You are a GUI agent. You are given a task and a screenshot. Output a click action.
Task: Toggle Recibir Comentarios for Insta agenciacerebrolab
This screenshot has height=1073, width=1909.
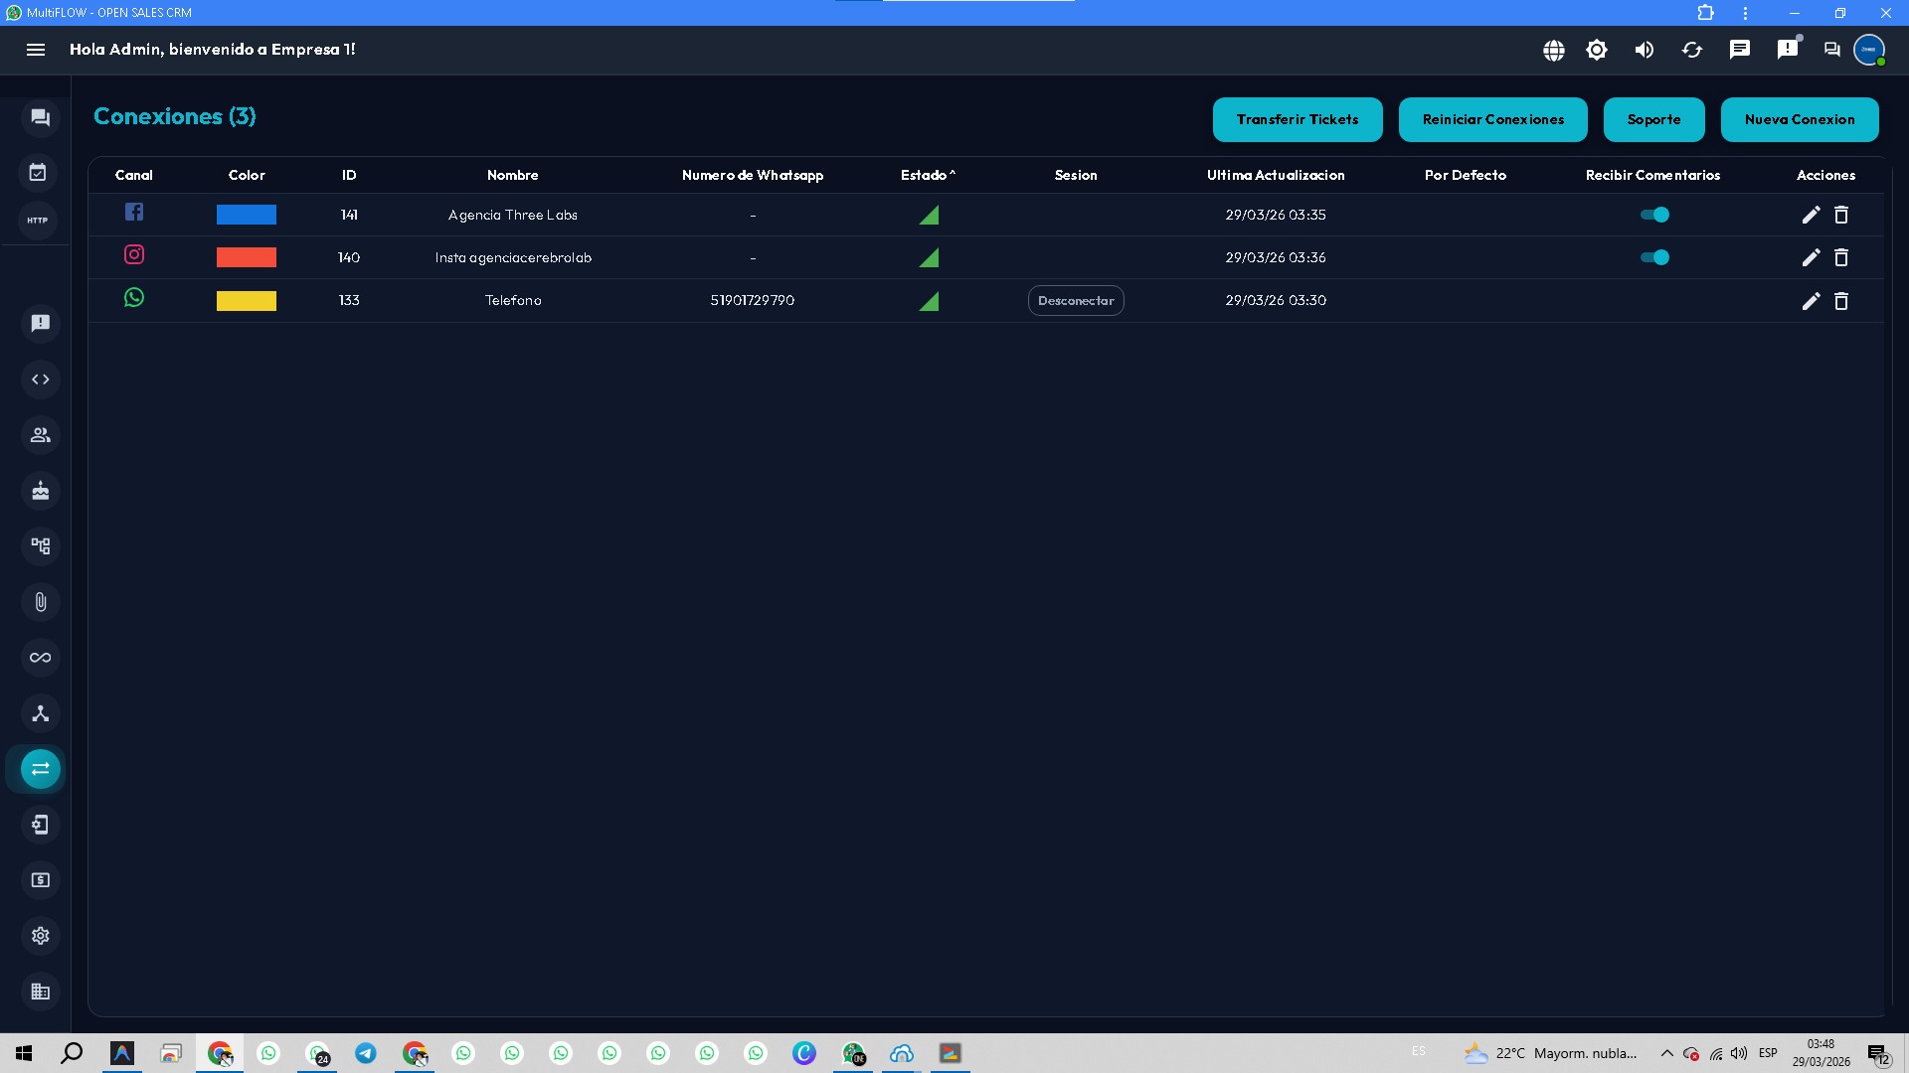[x=1654, y=257]
